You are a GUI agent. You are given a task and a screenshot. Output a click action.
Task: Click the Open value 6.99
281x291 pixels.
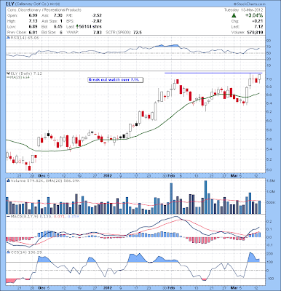(x=33, y=15)
